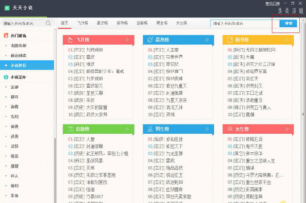
Task: Click the person icon on 女生榜 header
Action: click(x=230, y=129)
